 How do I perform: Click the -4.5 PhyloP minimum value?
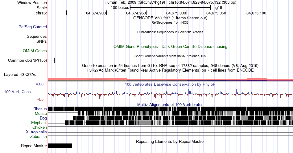40,100
